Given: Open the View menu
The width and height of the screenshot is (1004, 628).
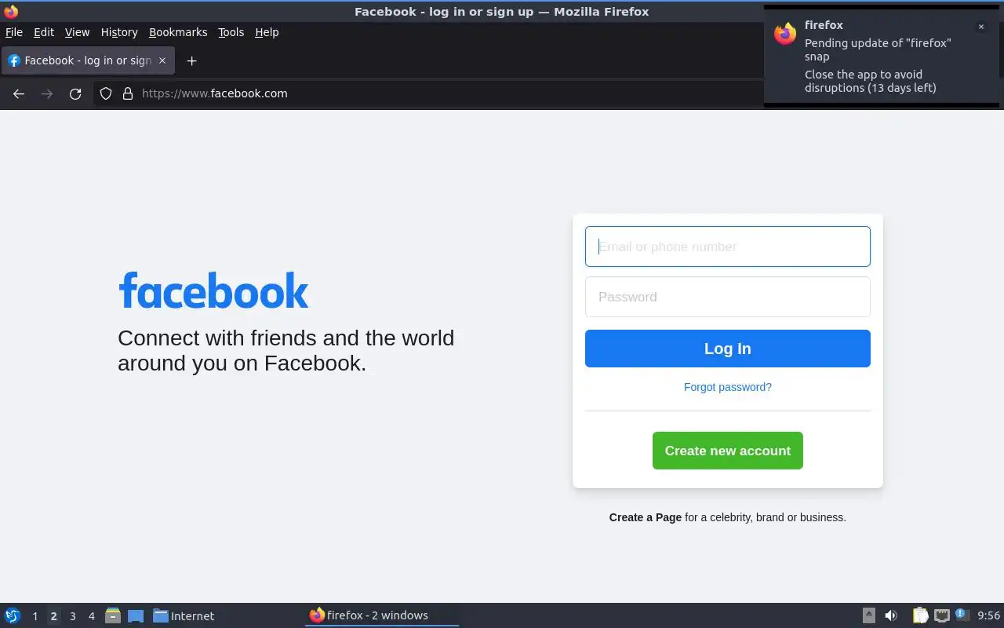Looking at the screenshot, I should coord(77,32).
